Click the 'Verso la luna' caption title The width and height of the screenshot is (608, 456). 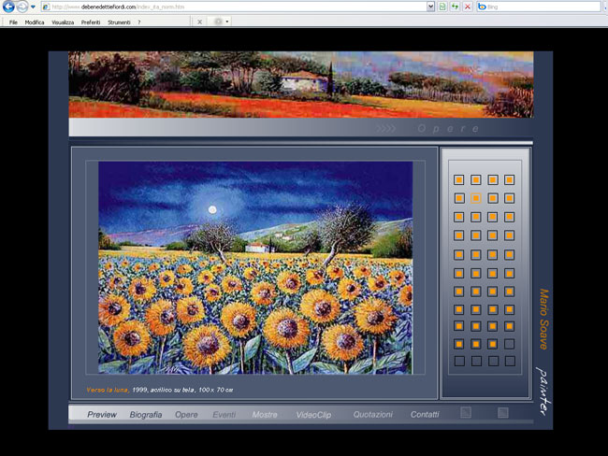point(108,390)
